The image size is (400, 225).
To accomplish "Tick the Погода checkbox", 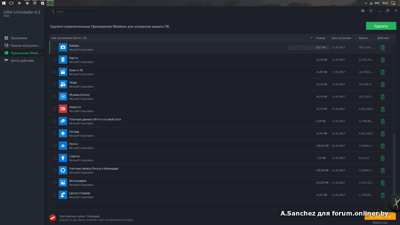I will (x=54, y=133).
